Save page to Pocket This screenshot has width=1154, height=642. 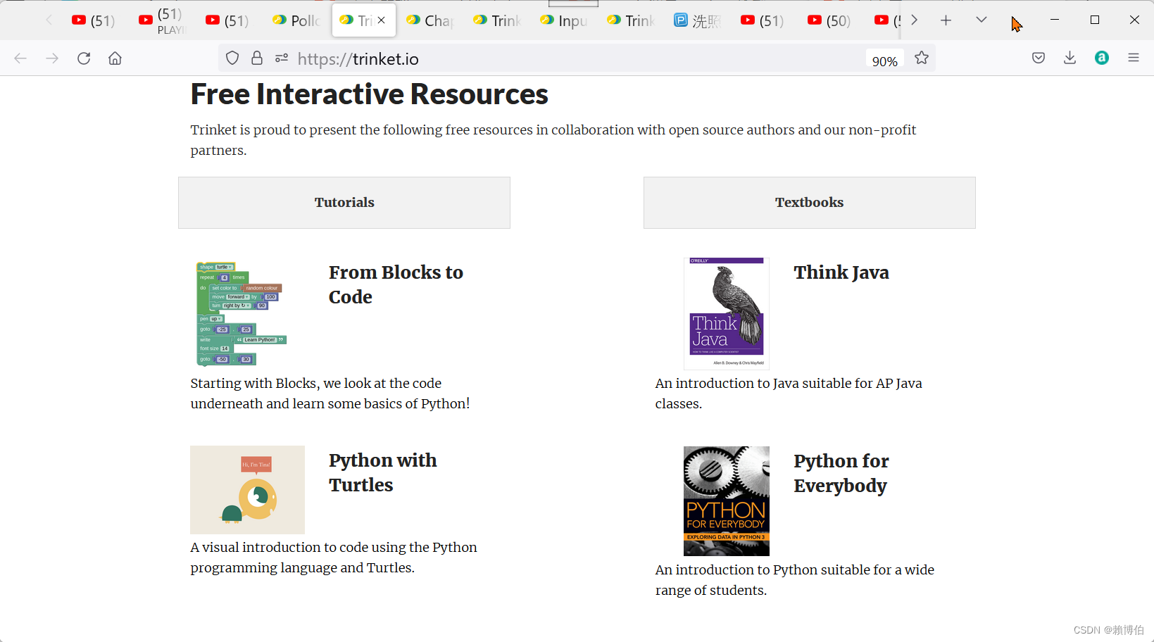(1039, 58)
